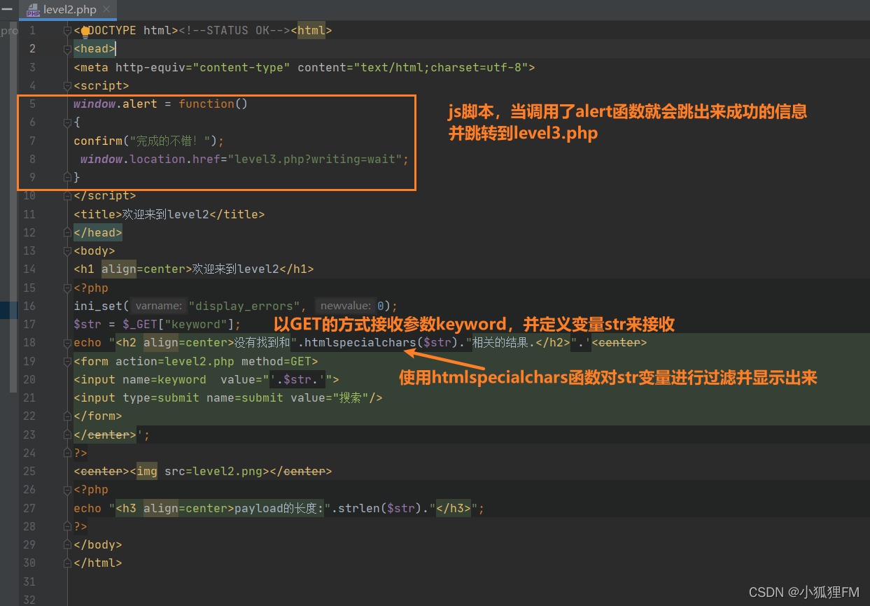
Task: Click the 'newvalue:' inlay hint on line 16
Action: point(346,306)
